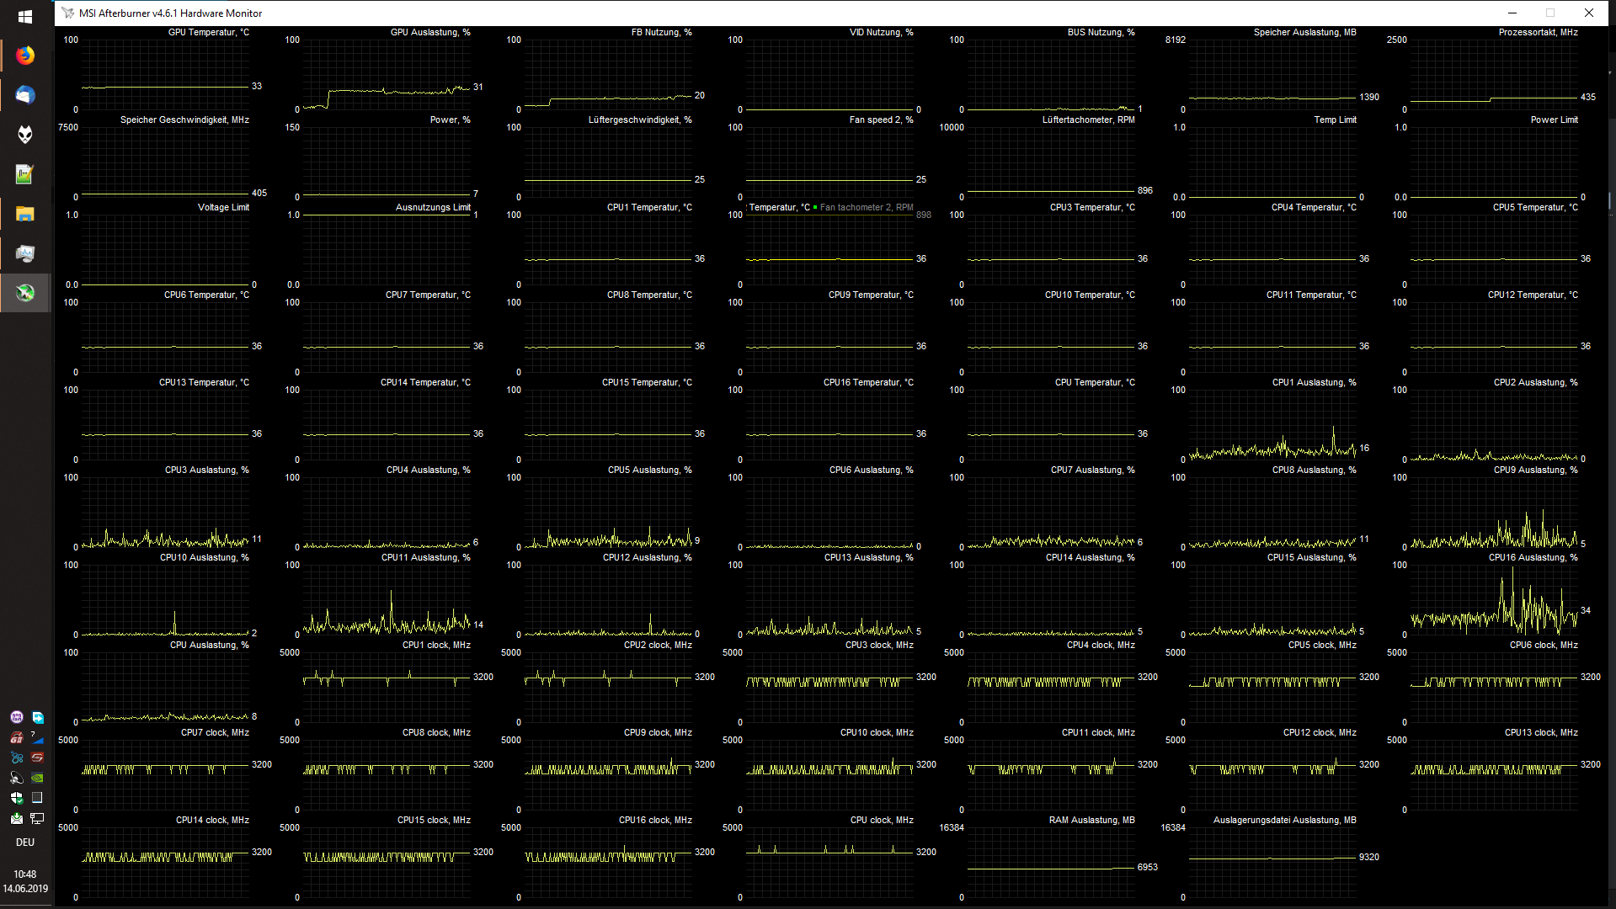1616x909 pixels.
Task: Click the red S-logo tray icon
Action: point(37,757)
